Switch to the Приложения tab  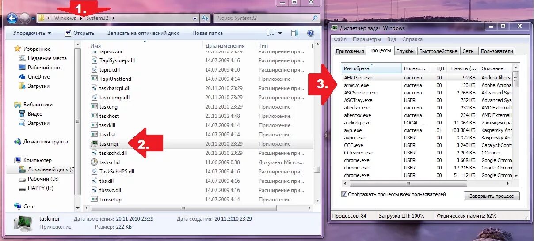[350, 51]
